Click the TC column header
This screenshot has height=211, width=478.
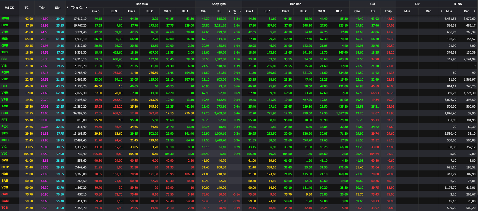(26, 8)
